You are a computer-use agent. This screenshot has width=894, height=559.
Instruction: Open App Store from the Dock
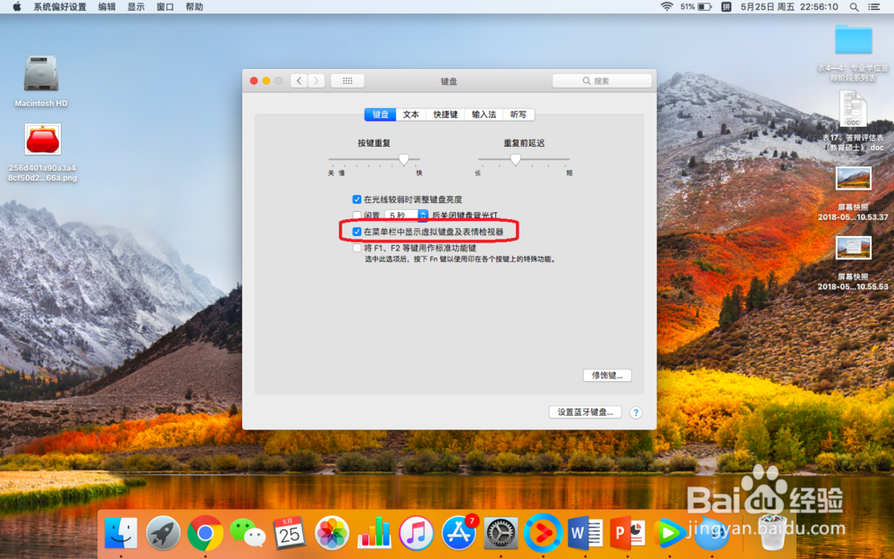(x=459, y=533)
